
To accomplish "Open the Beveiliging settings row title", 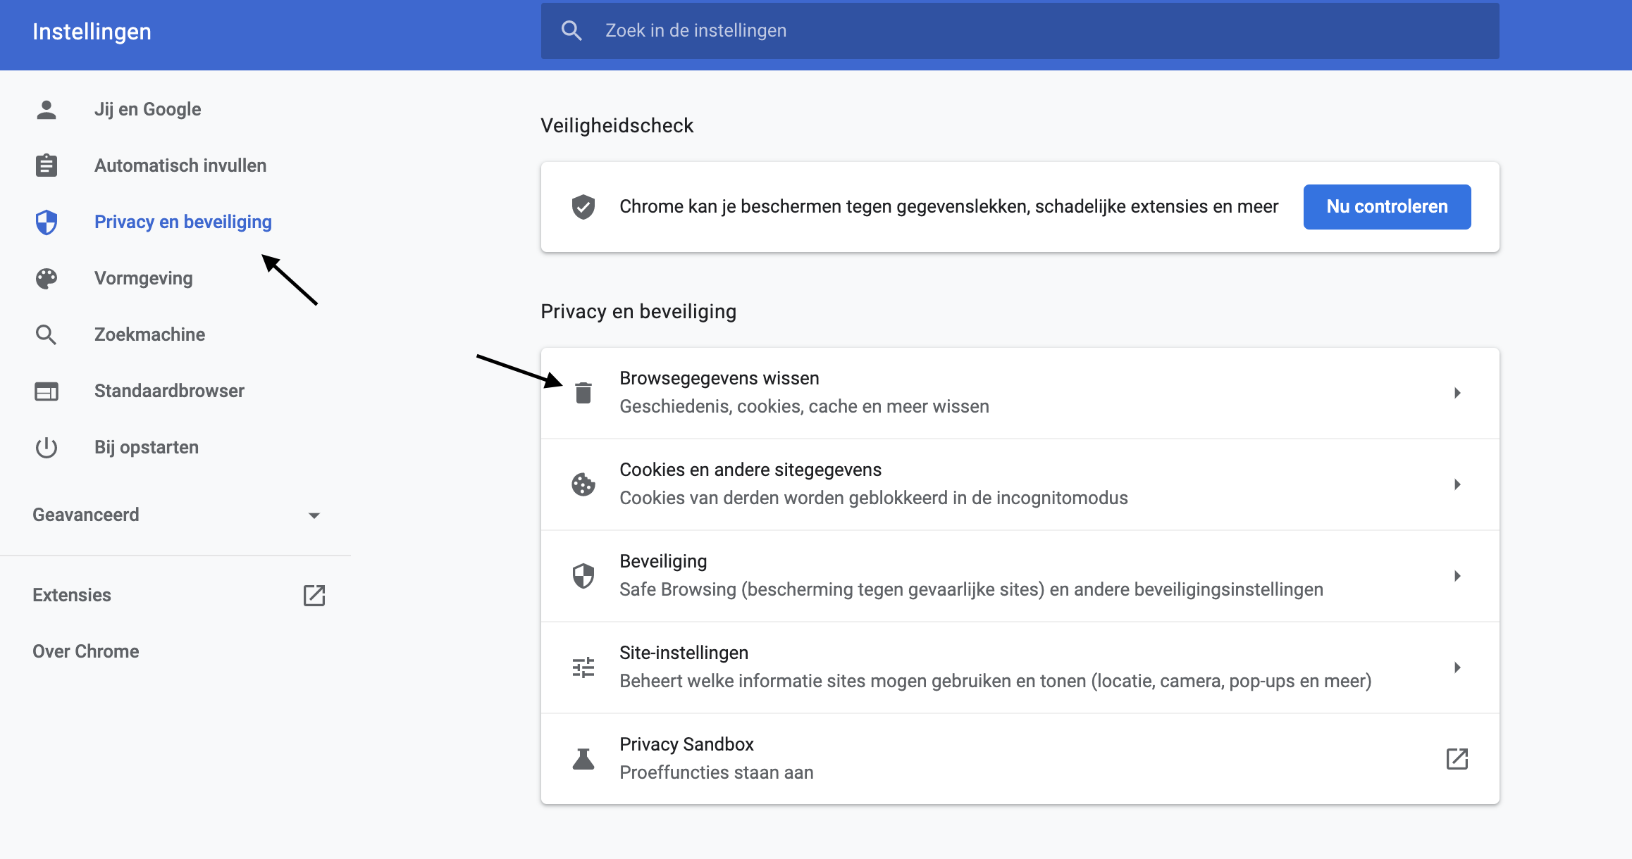I will click(x=663, y=561).
